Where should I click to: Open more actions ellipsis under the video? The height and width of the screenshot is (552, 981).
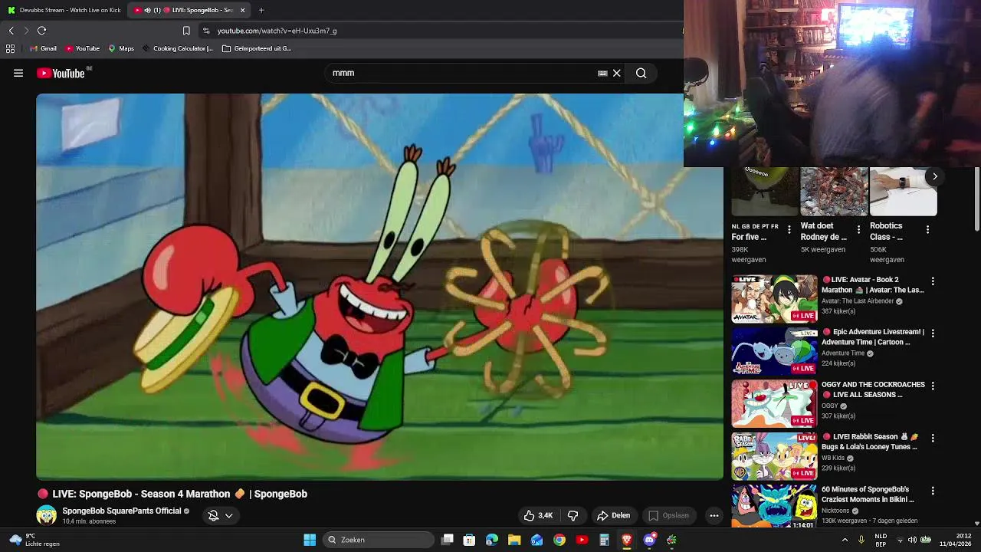pos(714,516)
